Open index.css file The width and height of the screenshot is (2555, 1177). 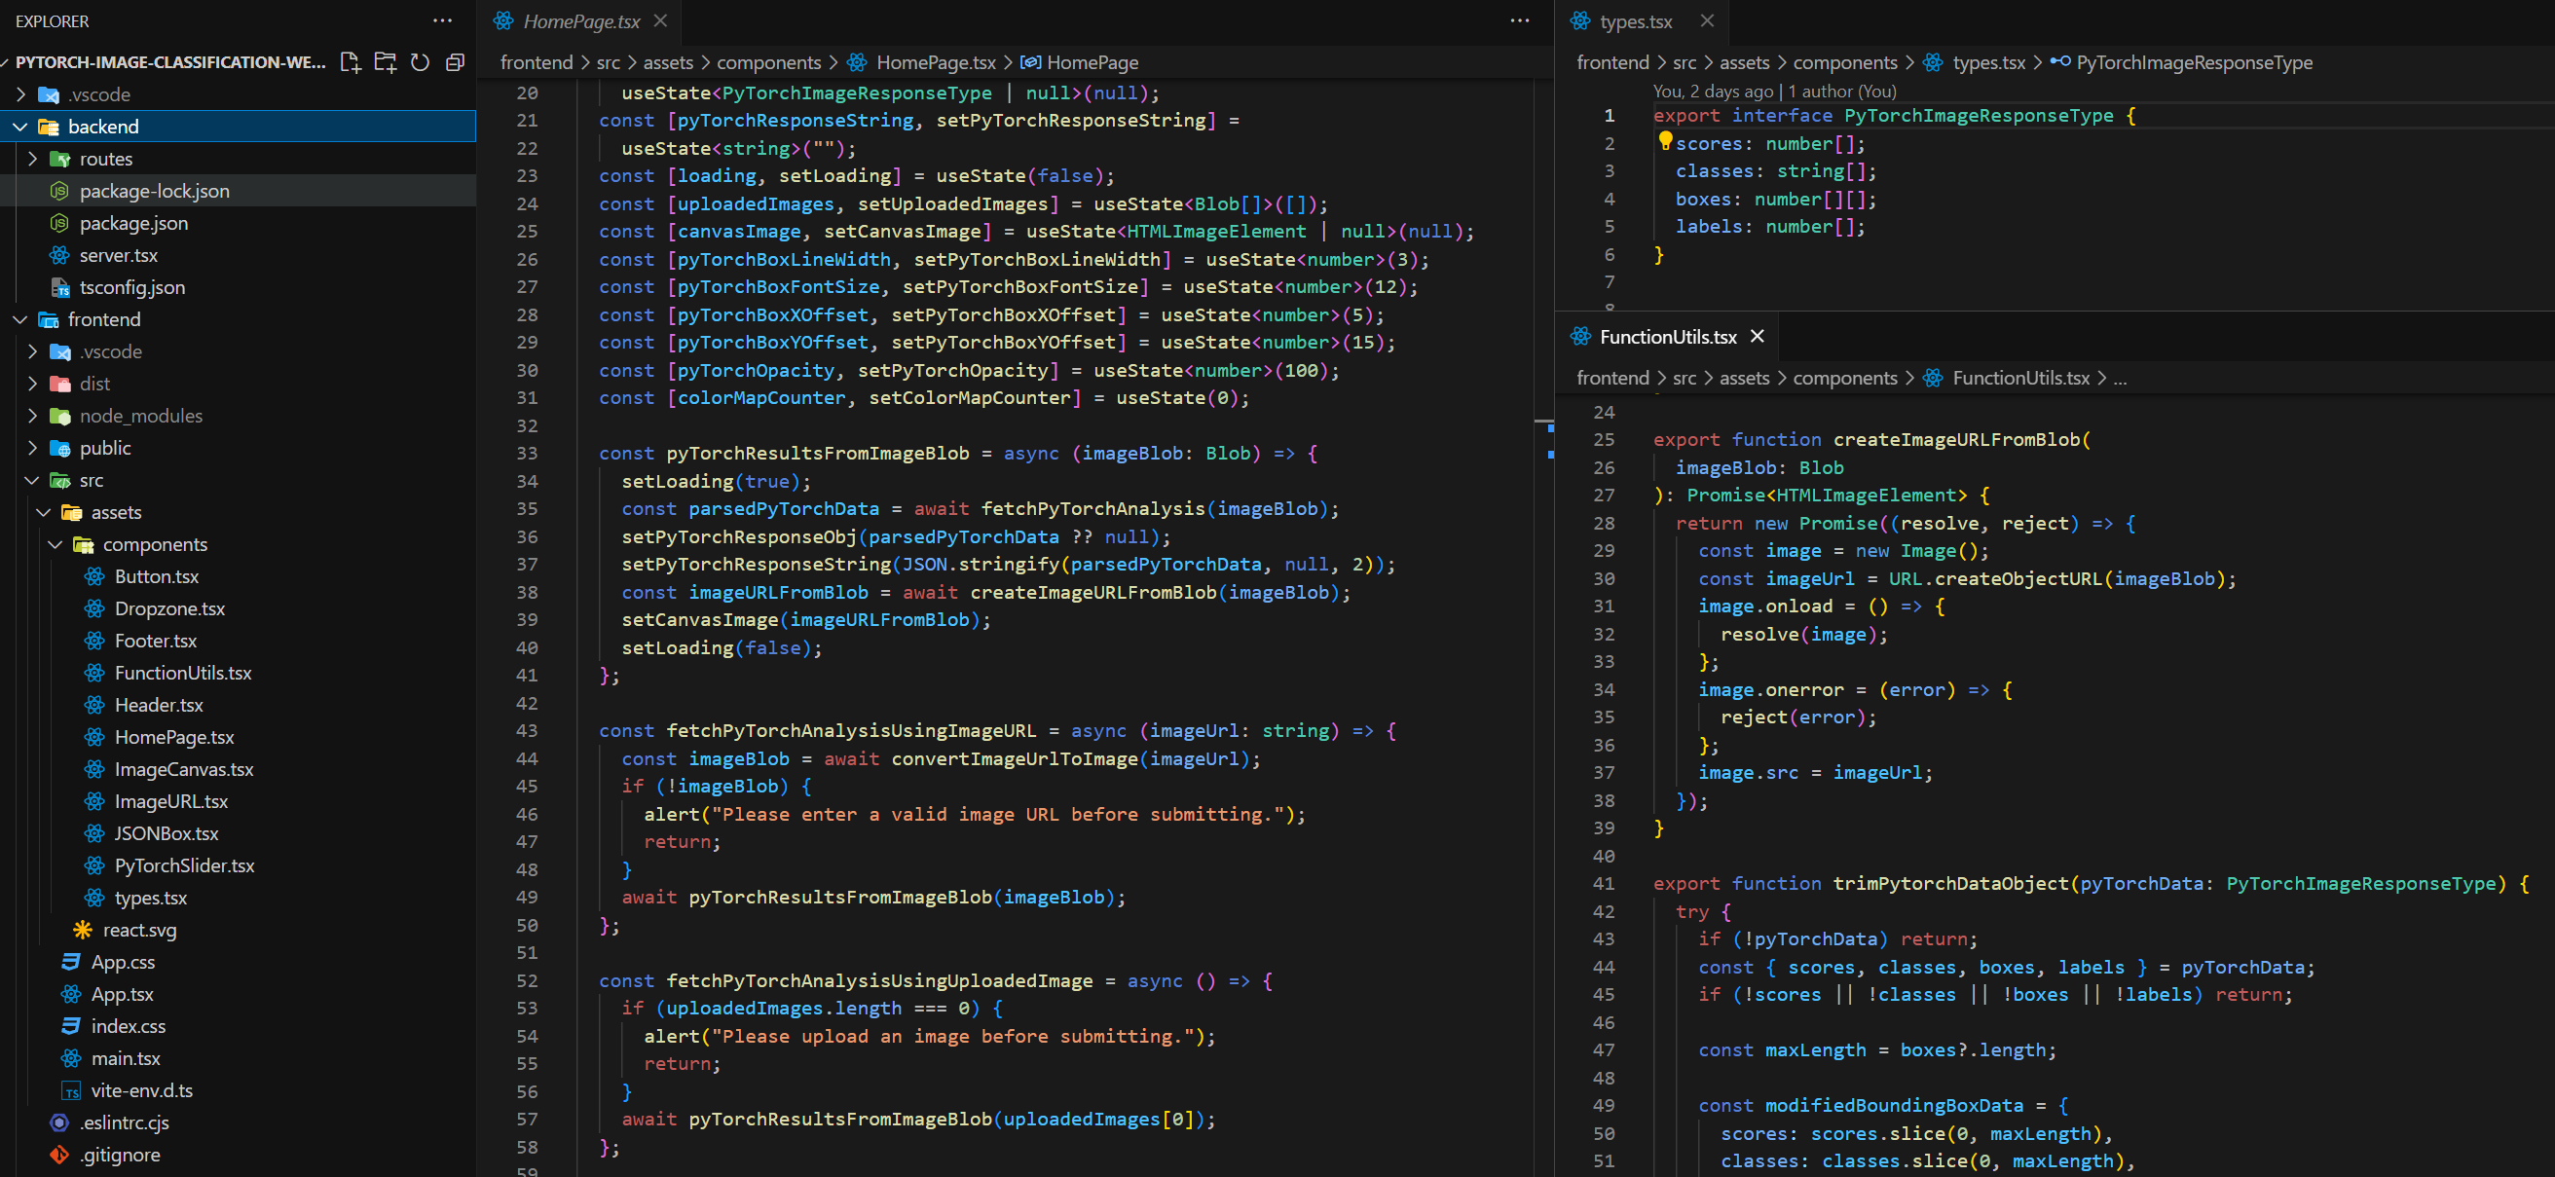[x=238, y=1026]
